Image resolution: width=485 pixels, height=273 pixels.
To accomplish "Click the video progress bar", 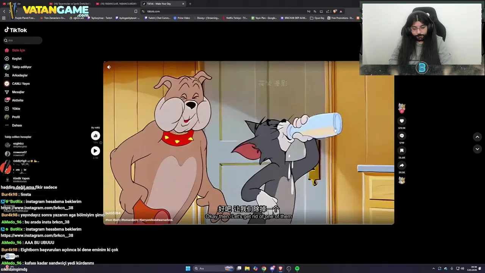I will 249,224.
